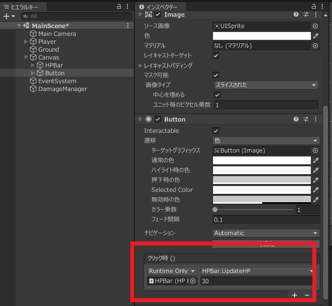Select DamageManager object in Hierarchy
Image resolution: width=332 pixels, height=306 pixels.
pos(62,89)
